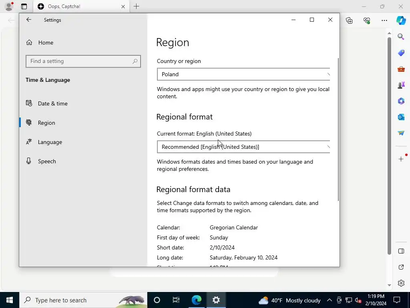
Task: Open Edge sidebar settings gear
Action: pyautogui.click(x=401, y=283)
